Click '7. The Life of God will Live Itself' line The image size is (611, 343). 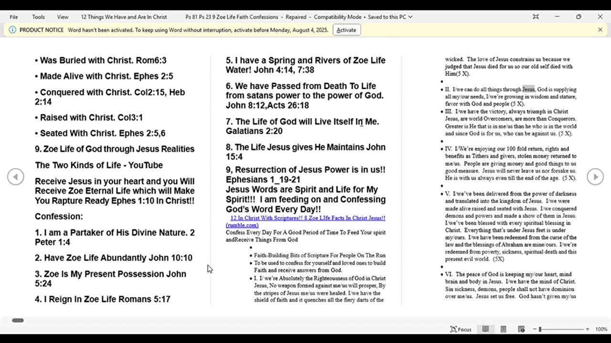303,126
